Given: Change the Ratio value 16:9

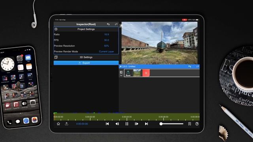Looking at the screenshot, I should click(x=106, y=34).
